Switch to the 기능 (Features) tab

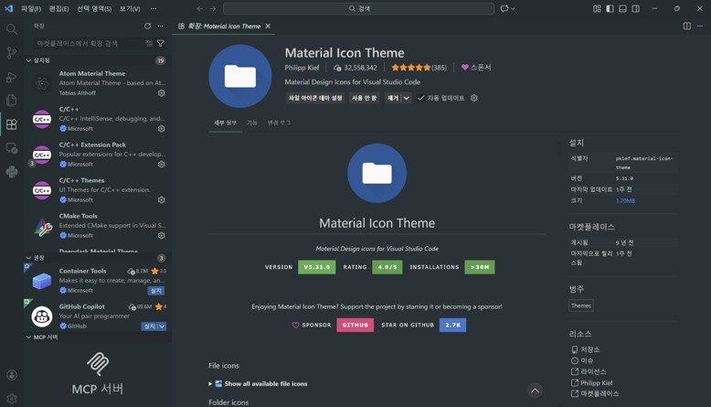(252, 123)
